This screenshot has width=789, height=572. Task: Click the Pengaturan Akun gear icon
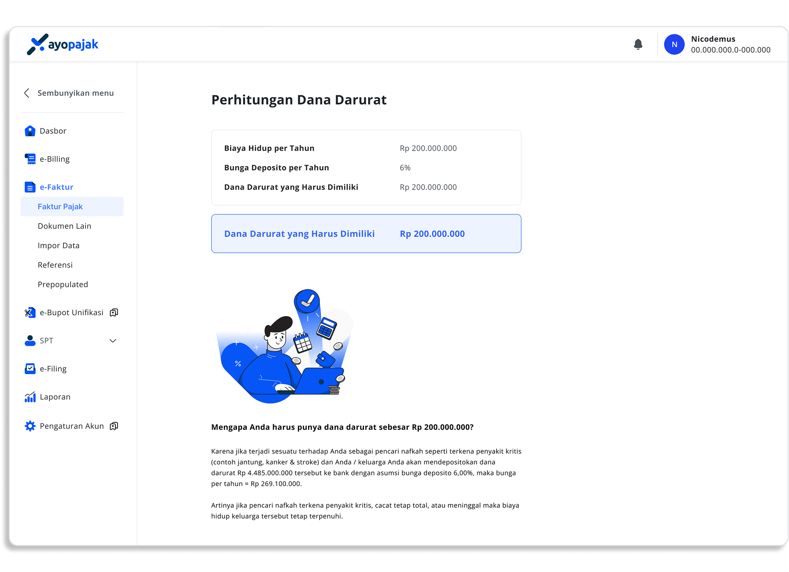[30, 426]
